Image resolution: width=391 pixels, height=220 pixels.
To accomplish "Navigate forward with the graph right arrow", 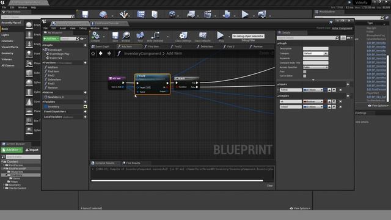I will point(109,53).
